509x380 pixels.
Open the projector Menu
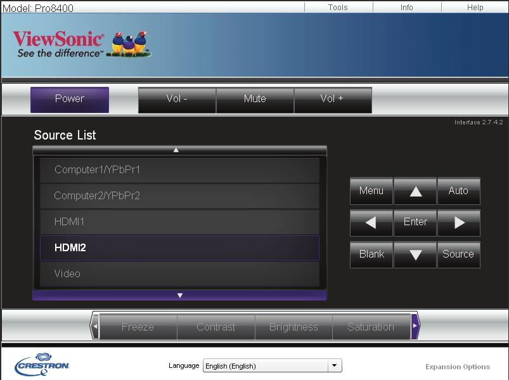tap(371, 191)
